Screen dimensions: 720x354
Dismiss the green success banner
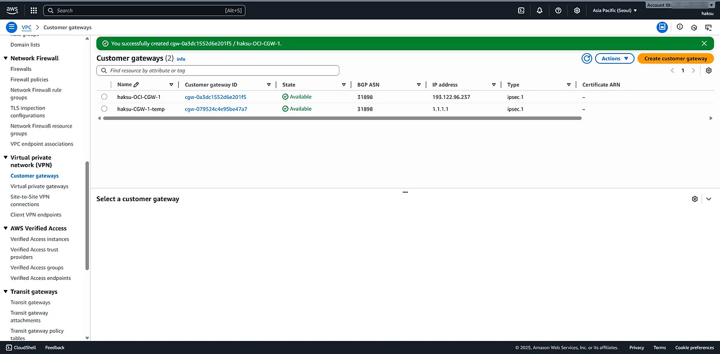(704, 43)
